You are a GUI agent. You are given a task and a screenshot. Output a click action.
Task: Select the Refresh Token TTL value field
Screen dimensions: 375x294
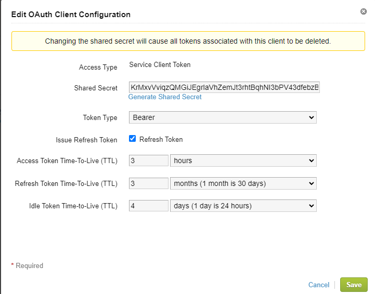coord(148,183)
